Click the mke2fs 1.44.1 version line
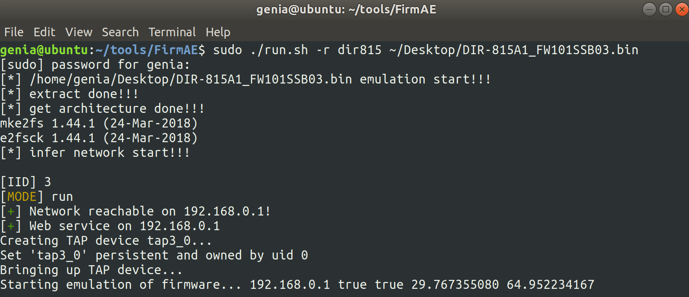 point(99,123)
